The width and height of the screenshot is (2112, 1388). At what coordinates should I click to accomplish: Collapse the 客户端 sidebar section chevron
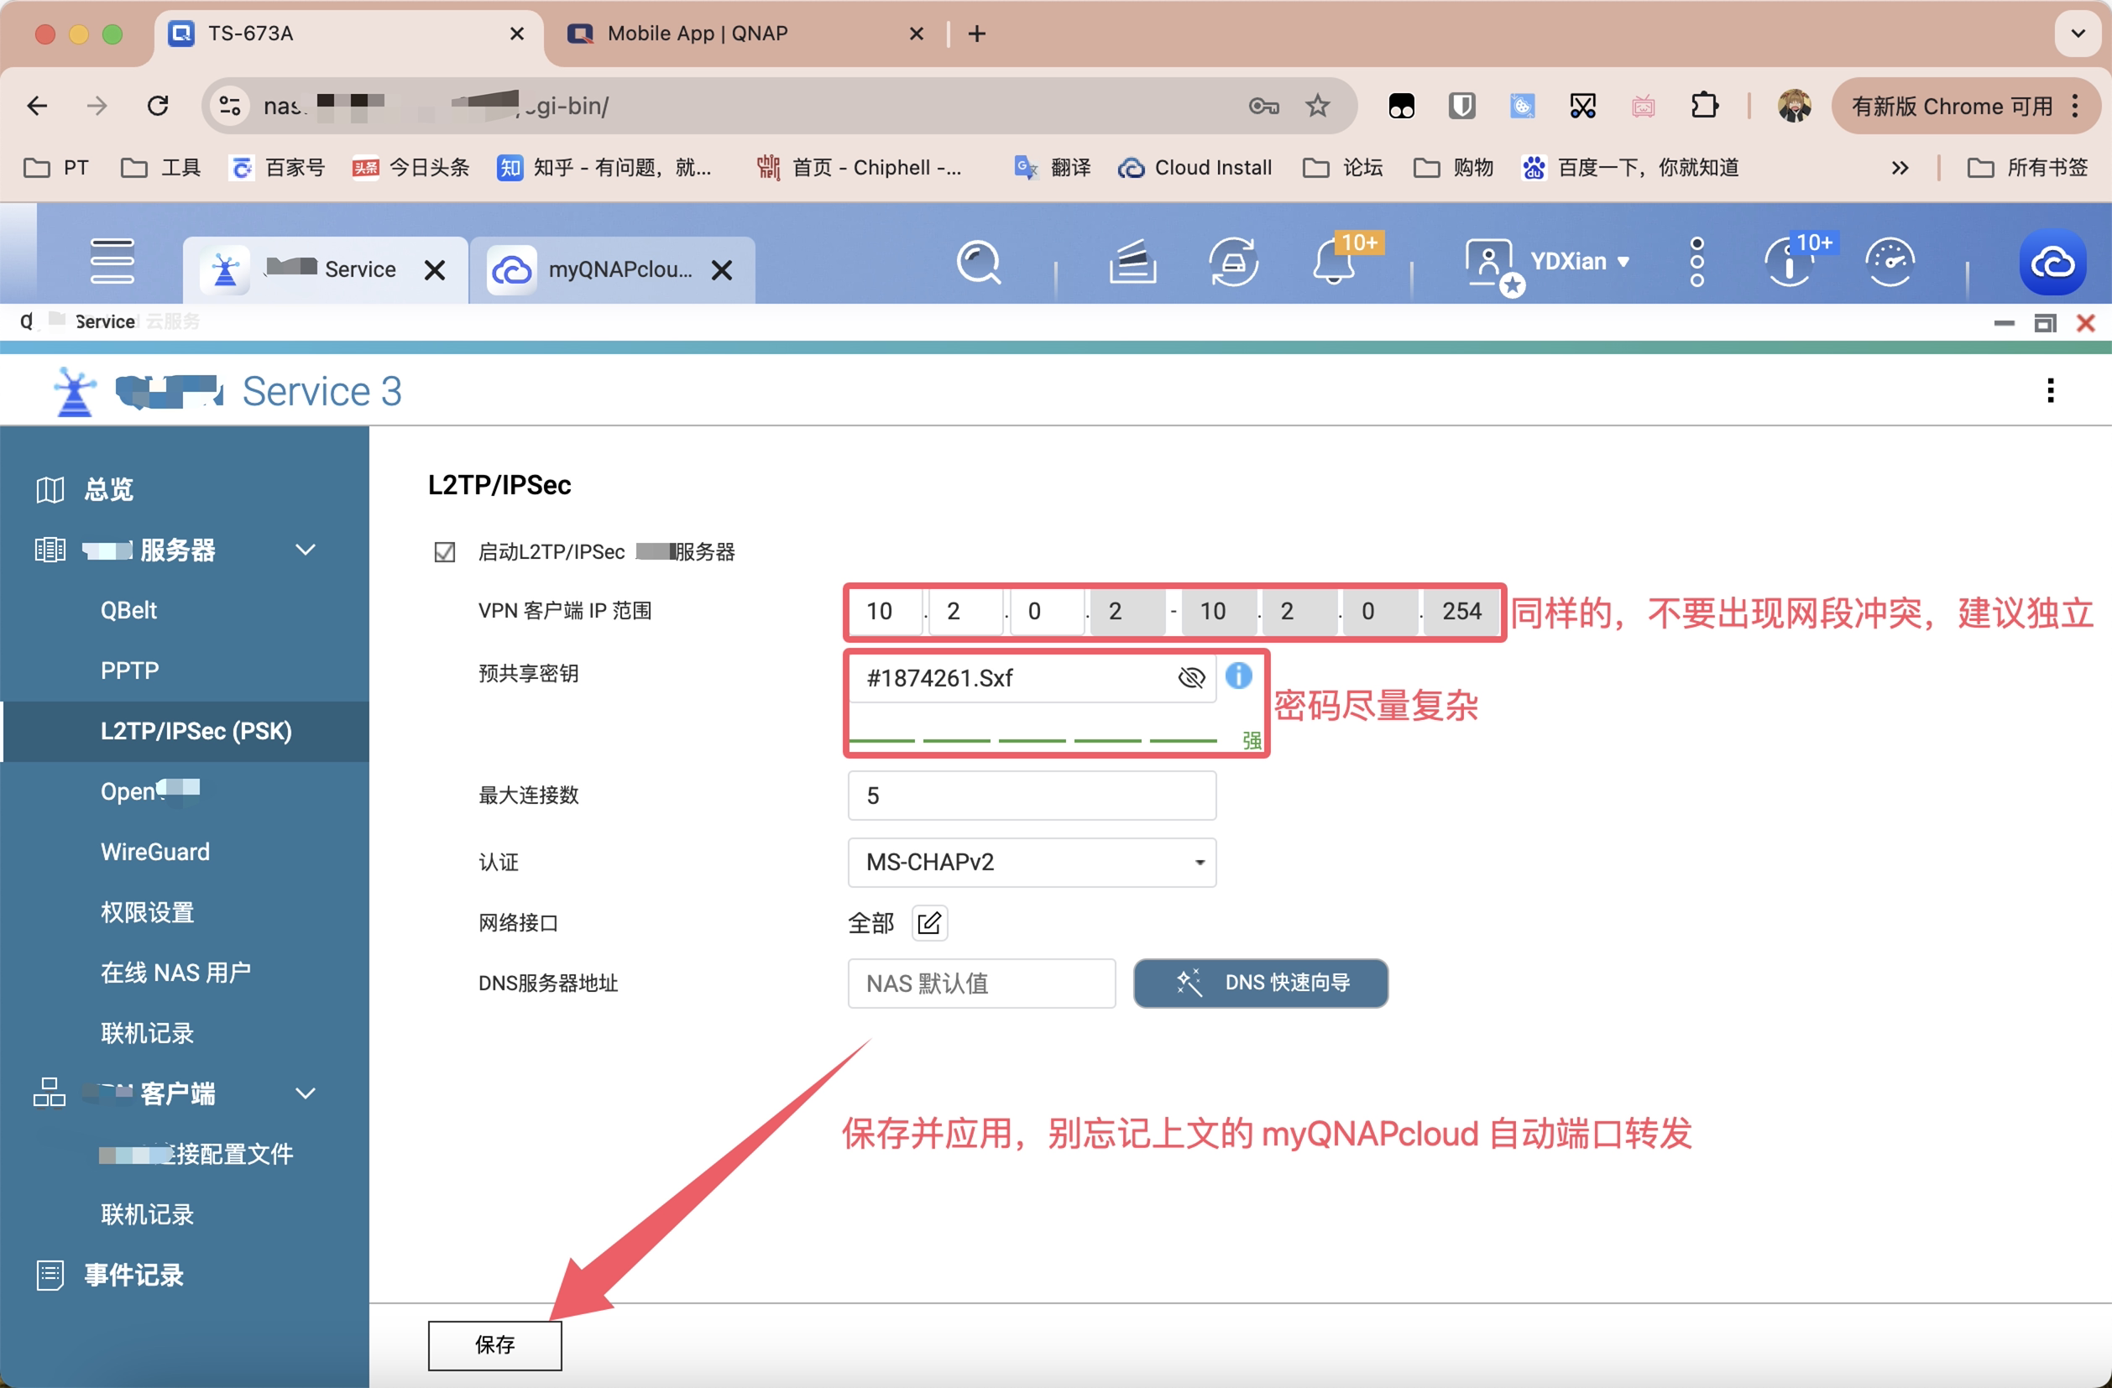click(306, 1093)
